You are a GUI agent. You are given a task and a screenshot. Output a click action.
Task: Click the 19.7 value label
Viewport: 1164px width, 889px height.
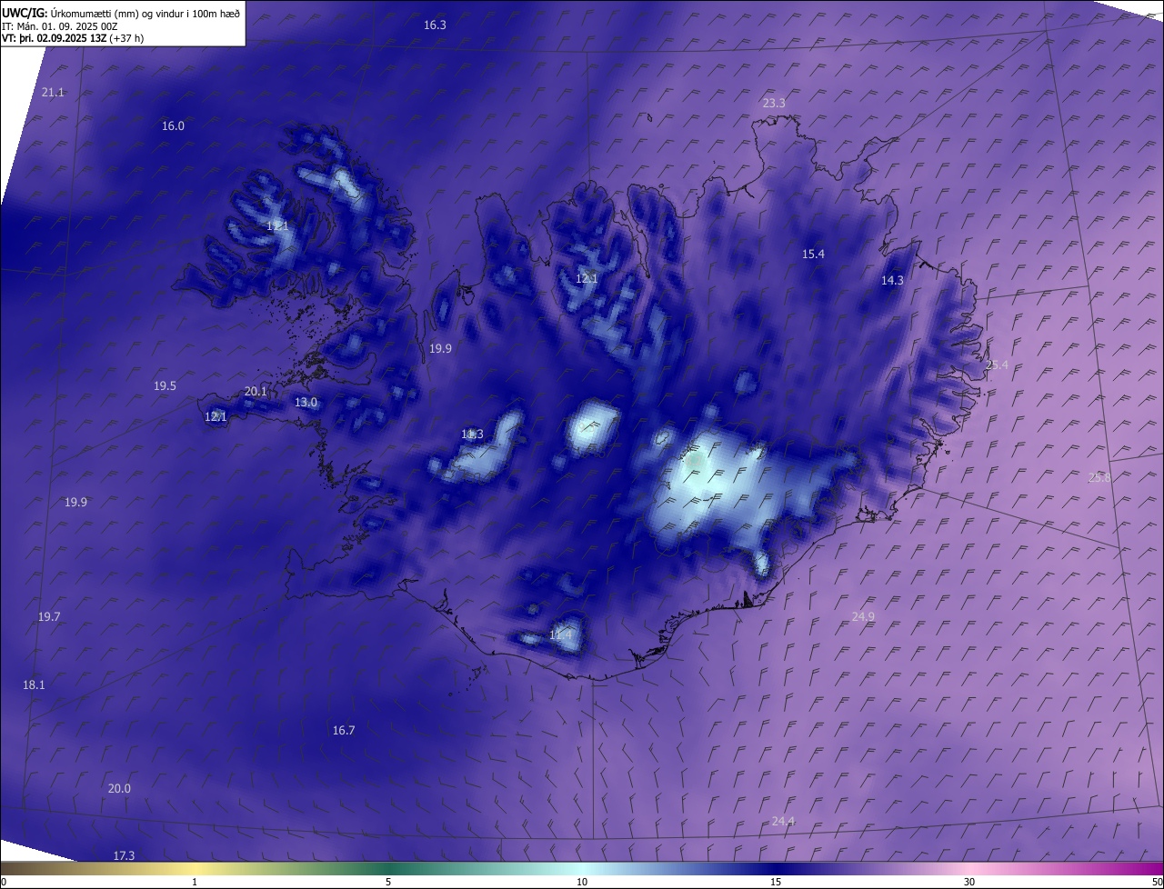pyautogui.click(x=49, y=617)
